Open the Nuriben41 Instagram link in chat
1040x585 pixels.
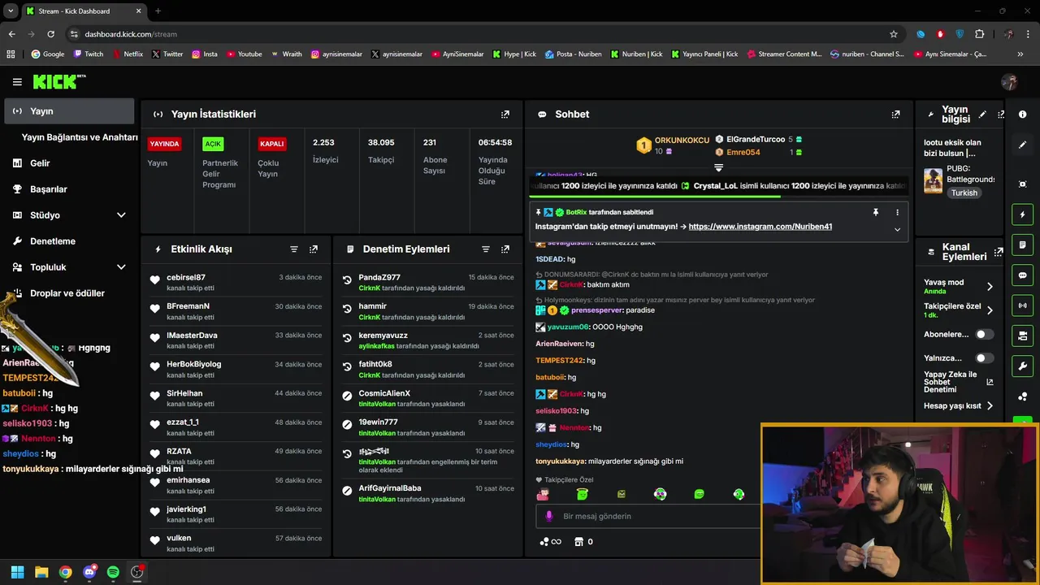[x=760, y=227]
